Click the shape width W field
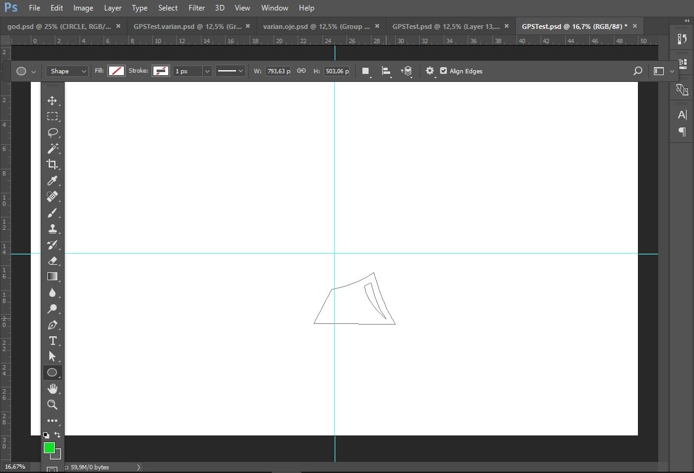The width and height of the screenshot is (694, 473). coord(278,71)
